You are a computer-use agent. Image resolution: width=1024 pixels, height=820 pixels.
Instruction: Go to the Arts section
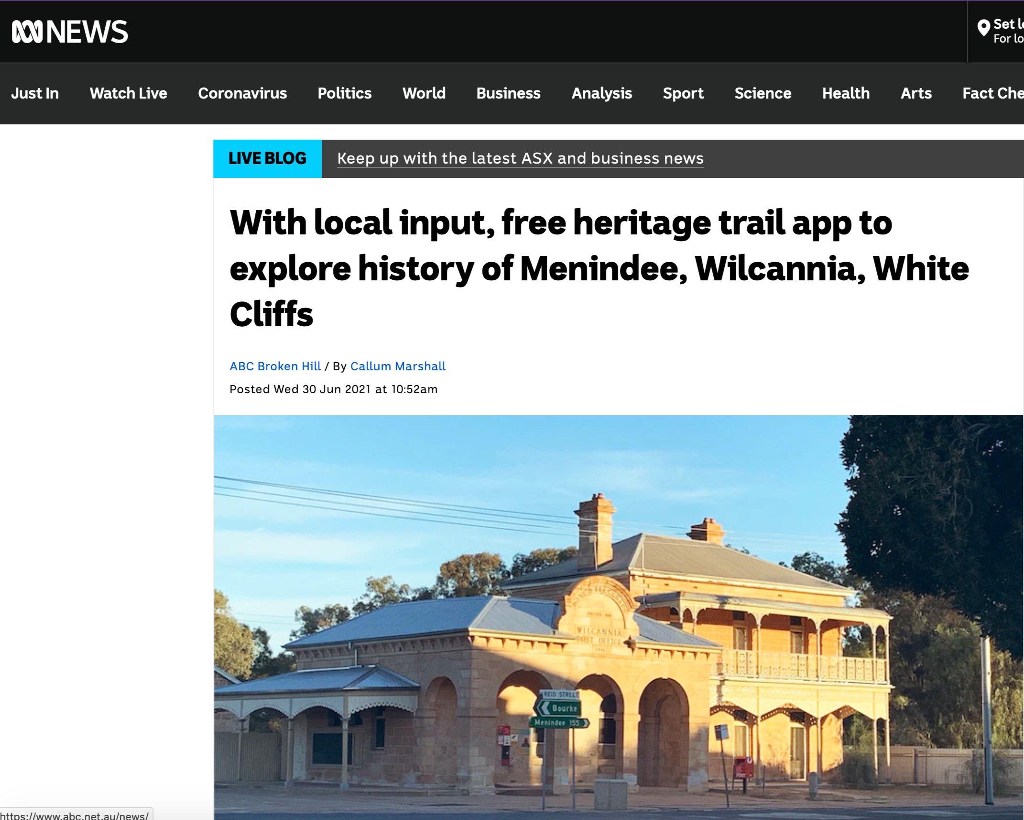[916, 93]
